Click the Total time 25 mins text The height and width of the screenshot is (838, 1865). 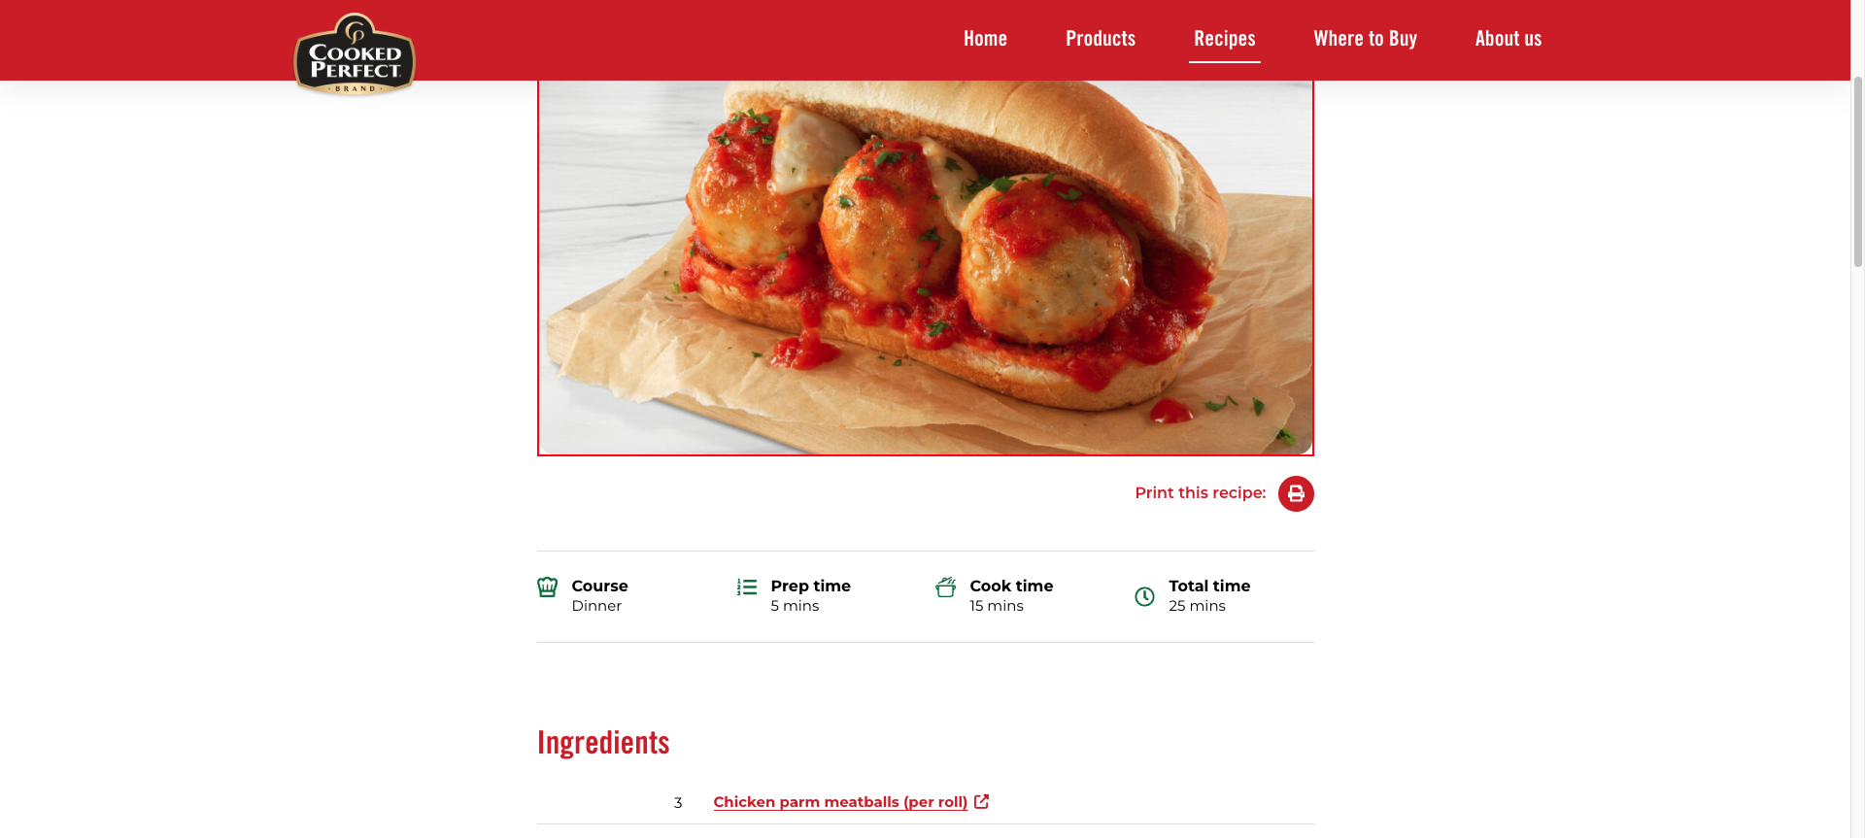pos(1209,595)
